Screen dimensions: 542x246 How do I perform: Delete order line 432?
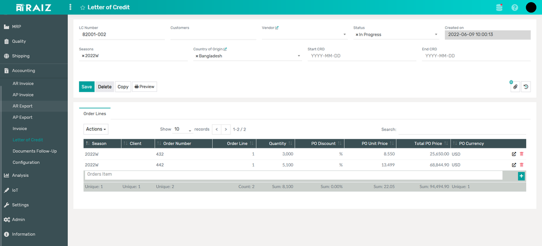pos(521,154)
